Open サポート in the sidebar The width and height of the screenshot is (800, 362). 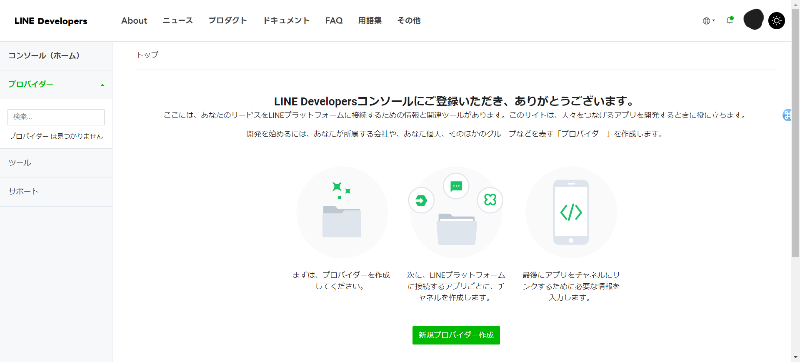point(56,192)
